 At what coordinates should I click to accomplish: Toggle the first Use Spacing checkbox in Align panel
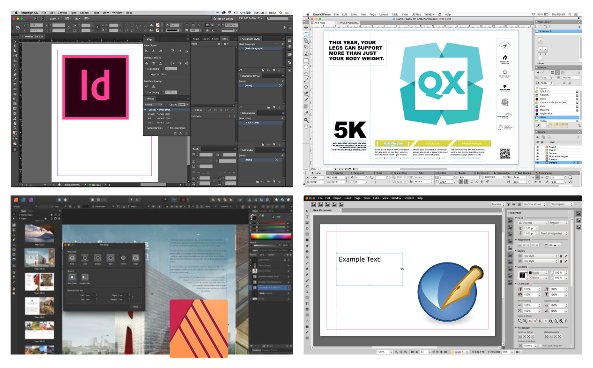point(145,69)
